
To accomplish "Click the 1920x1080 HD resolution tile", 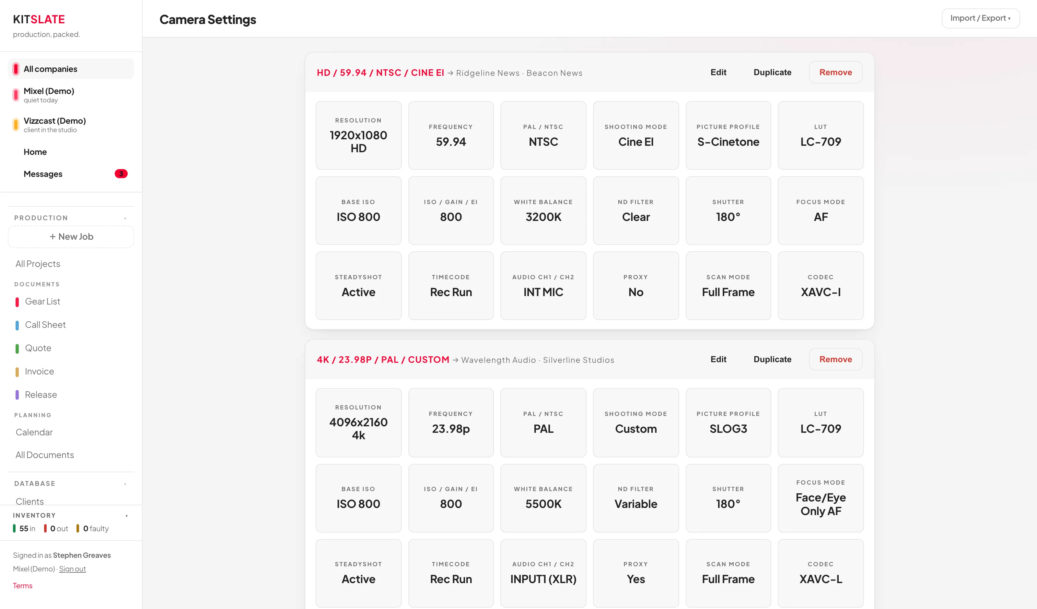I will 358,135.
